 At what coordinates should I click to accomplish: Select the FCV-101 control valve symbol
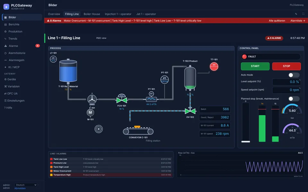(122, 99)
